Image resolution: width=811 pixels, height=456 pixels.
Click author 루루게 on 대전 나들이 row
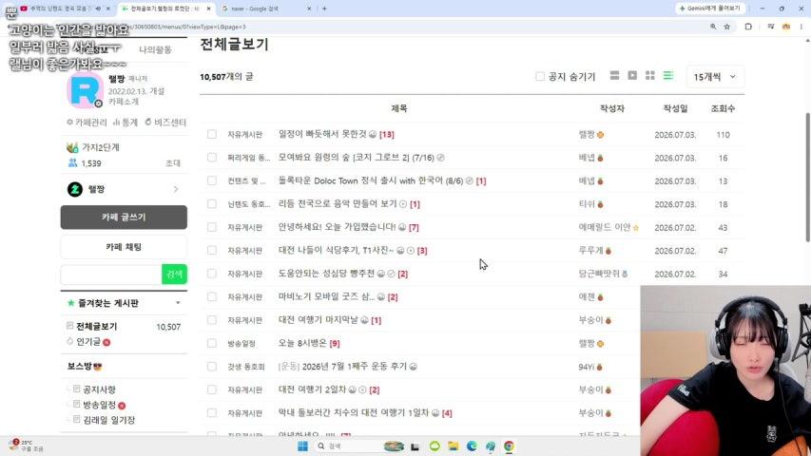click(590, 250)
